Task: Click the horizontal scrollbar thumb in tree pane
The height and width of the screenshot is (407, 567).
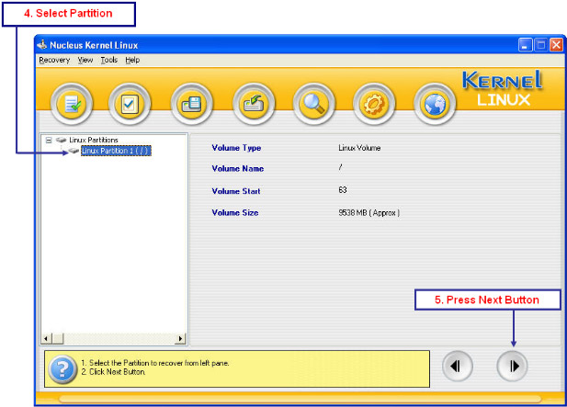Action: 58,339
